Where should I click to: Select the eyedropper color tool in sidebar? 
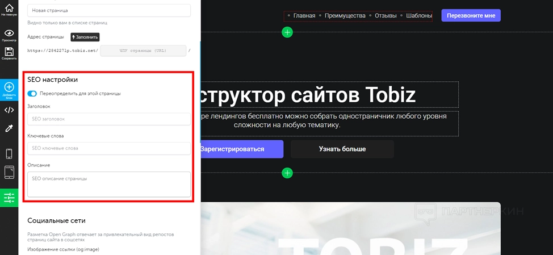(x=9, y=128)
